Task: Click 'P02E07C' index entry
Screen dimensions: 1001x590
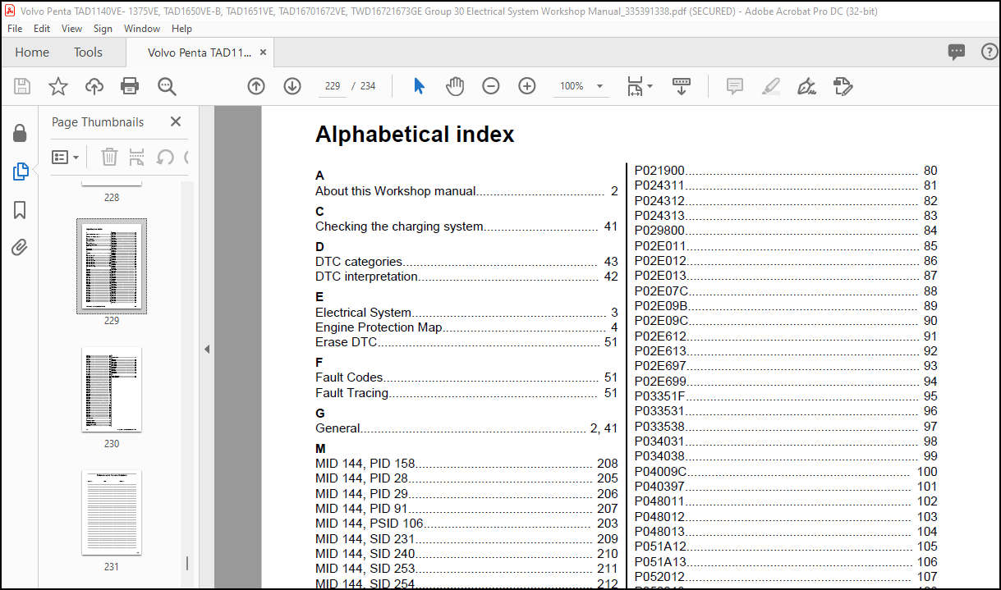Action: (x=786, y=290)
